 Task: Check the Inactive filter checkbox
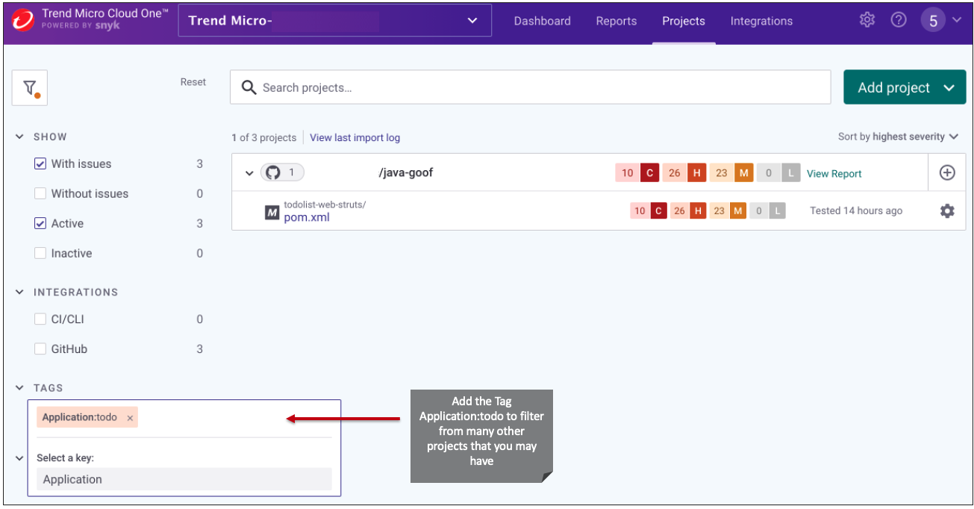pos(40,253)
